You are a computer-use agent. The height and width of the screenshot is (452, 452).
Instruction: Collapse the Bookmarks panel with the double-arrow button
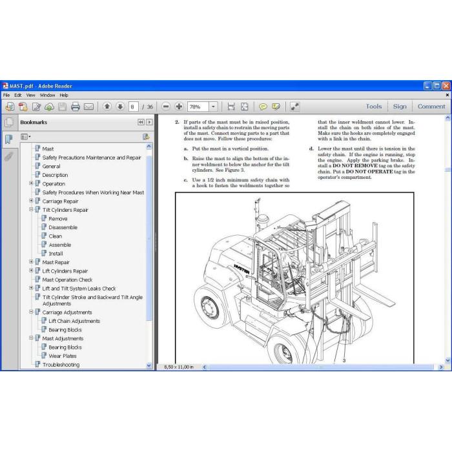tap(141, 122)
